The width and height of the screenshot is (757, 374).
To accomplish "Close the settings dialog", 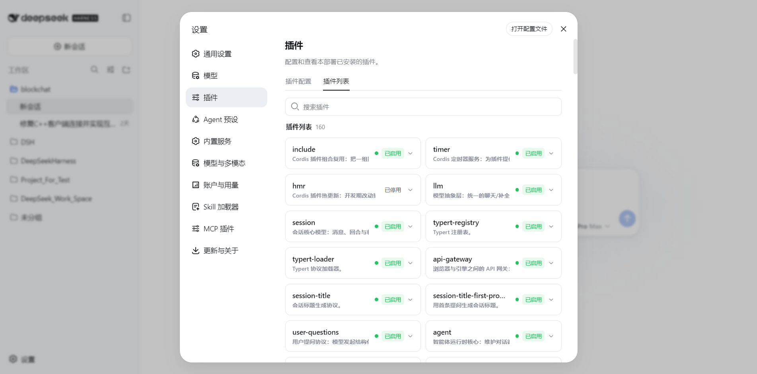I will coord(563,29).
